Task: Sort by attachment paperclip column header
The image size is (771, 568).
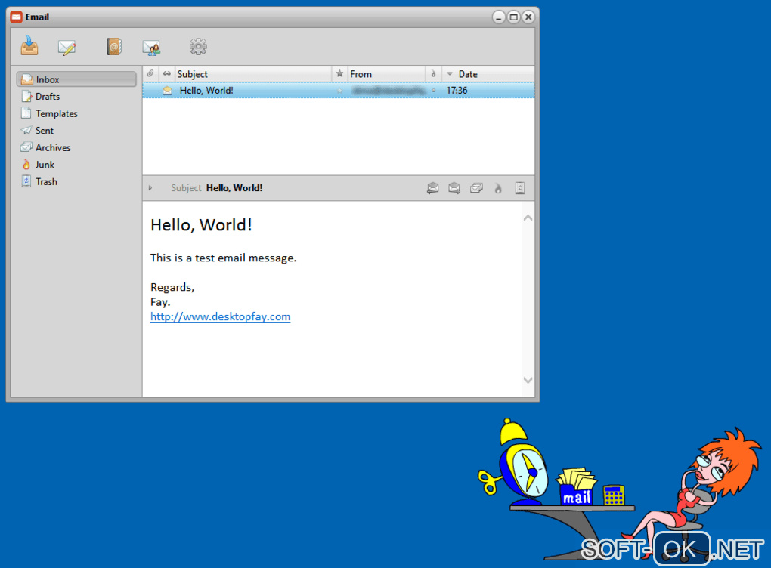Action: (x=150, y=74)
